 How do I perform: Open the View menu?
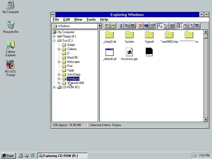click(78, 19)
